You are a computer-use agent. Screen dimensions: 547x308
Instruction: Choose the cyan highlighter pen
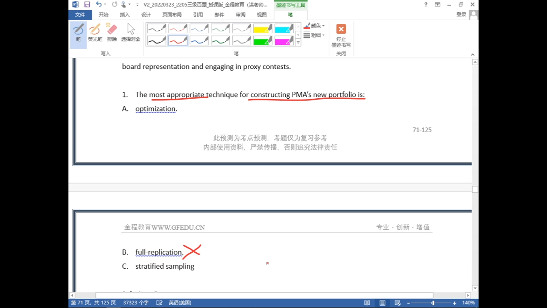(284, 28)
